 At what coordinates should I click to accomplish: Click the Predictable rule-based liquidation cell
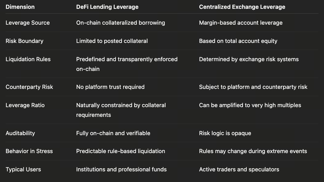(x=120, y=151)
